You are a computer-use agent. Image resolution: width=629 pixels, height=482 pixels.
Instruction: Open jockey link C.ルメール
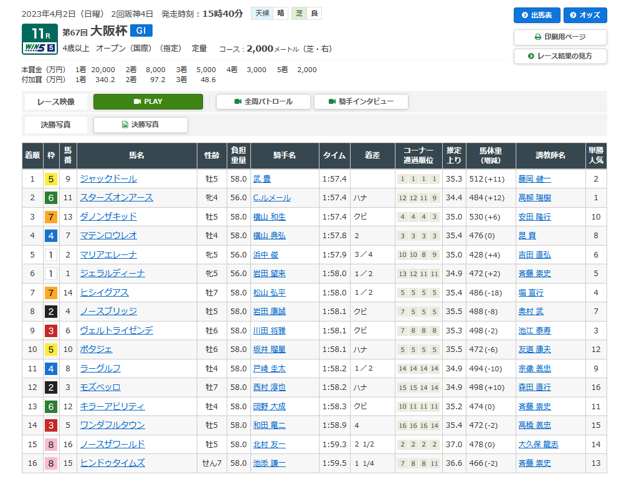coord(272,198)
